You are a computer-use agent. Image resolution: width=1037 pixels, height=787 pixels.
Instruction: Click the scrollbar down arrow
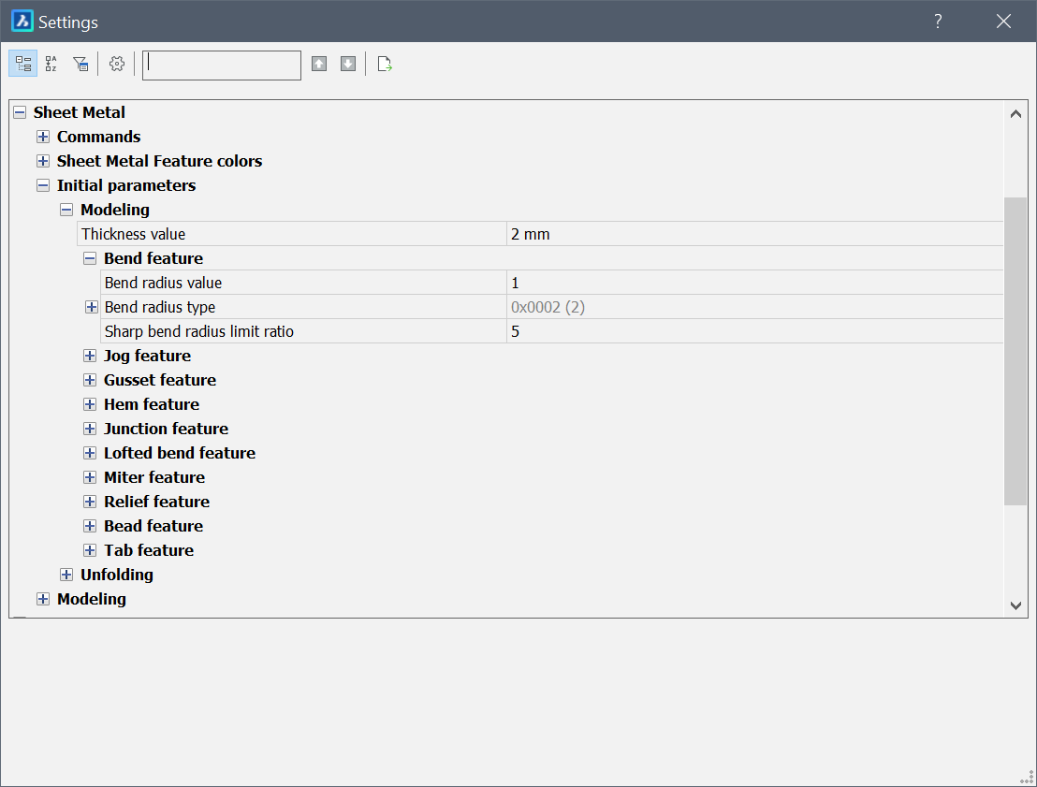[1015, 605]
